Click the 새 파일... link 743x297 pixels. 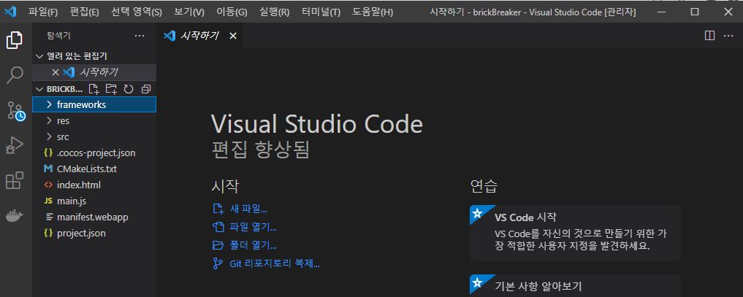(x=248, y=209)
